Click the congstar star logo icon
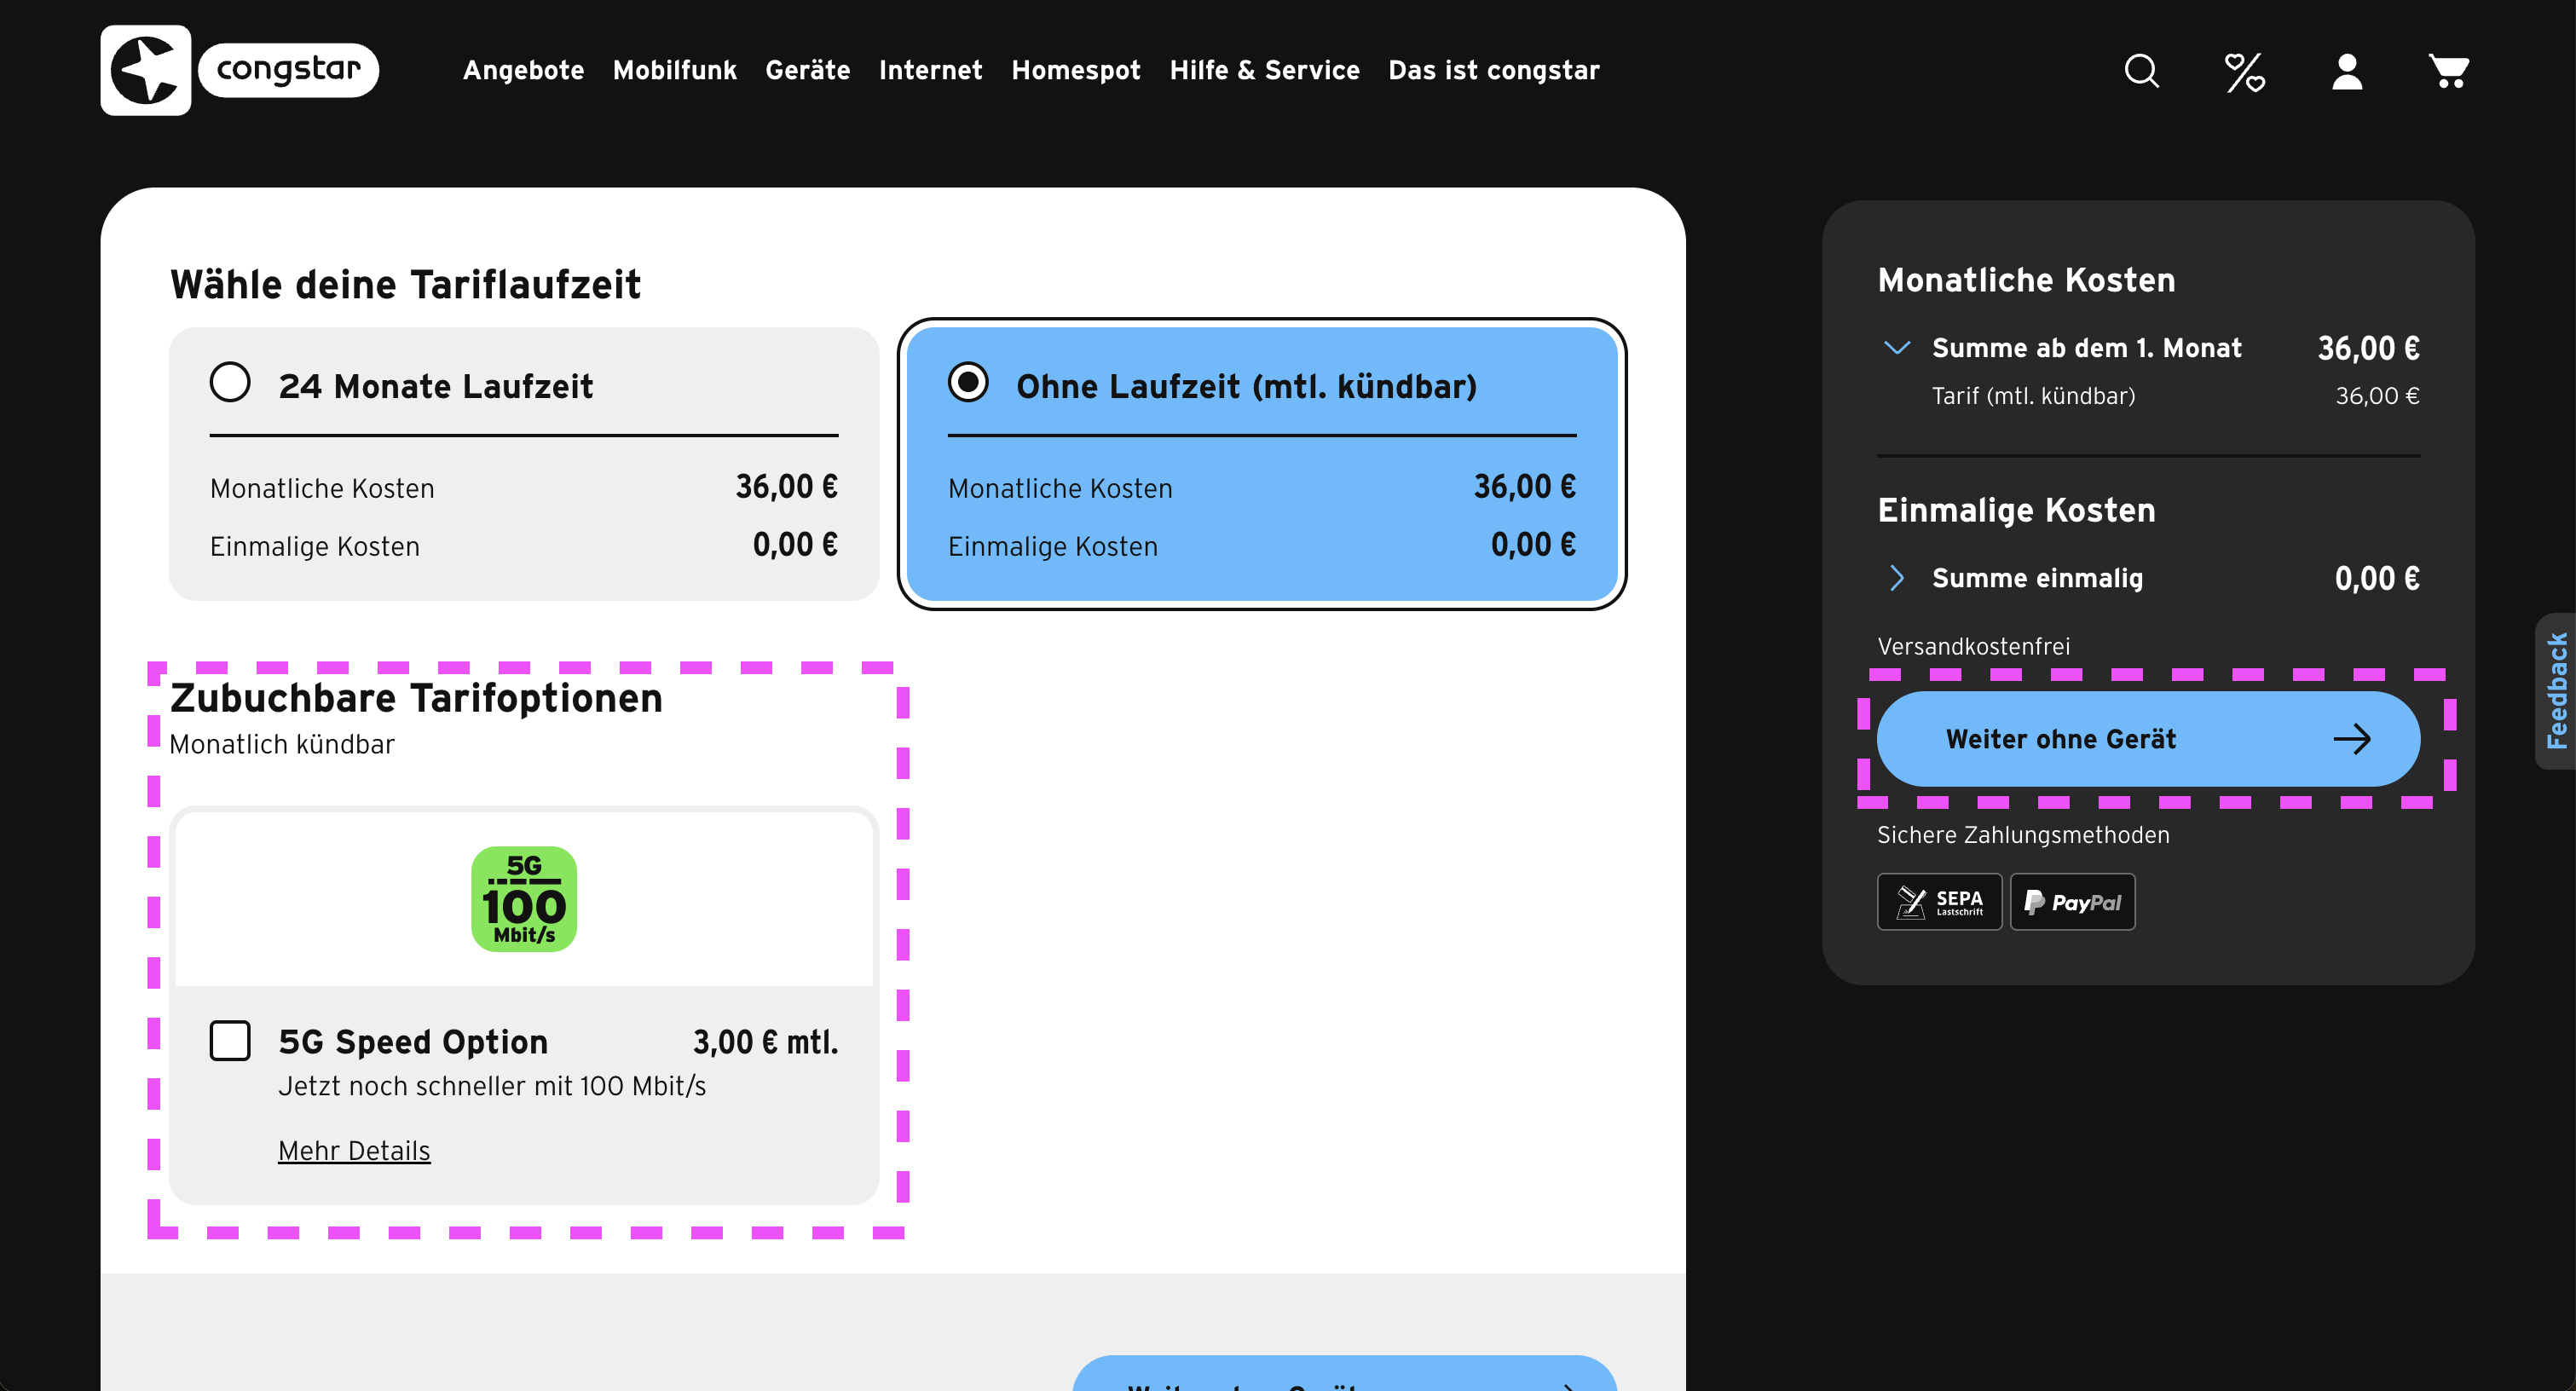Screen dimensions: 2576x1391 tap(145, 70)
